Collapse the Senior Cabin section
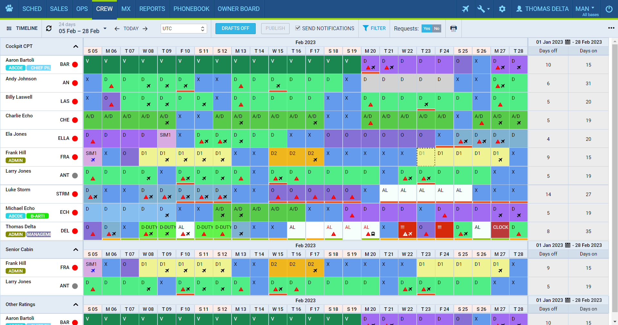Image resolution: width=618 pixels, height=325 pixels. click(76, 249)
